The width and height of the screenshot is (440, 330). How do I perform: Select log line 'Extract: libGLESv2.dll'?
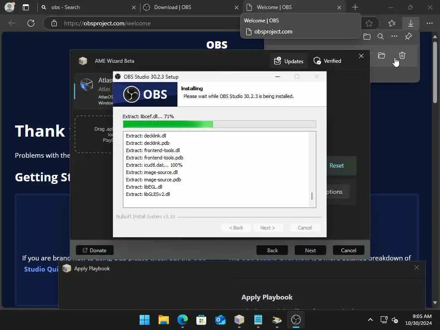148,194
